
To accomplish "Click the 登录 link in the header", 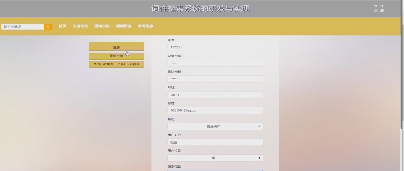I will click(x=376, y=8).
